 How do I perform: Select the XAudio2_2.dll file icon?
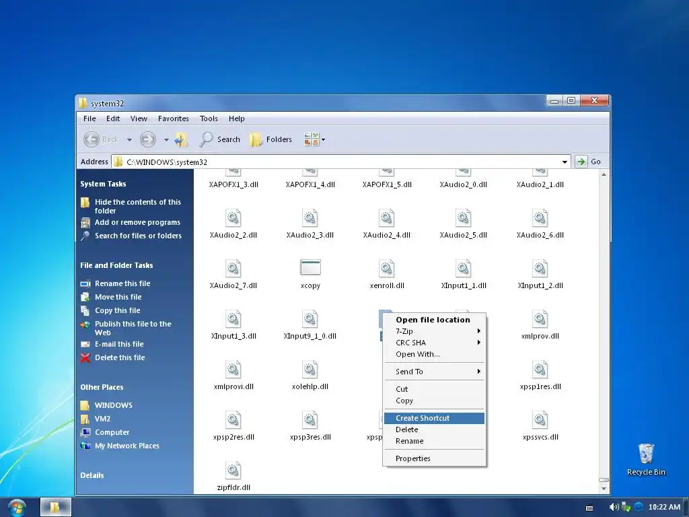pyautogui.click(x=233, y=218)
